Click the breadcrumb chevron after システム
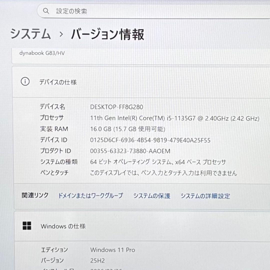This screenshot has width=270, height=270. (61, 34)
